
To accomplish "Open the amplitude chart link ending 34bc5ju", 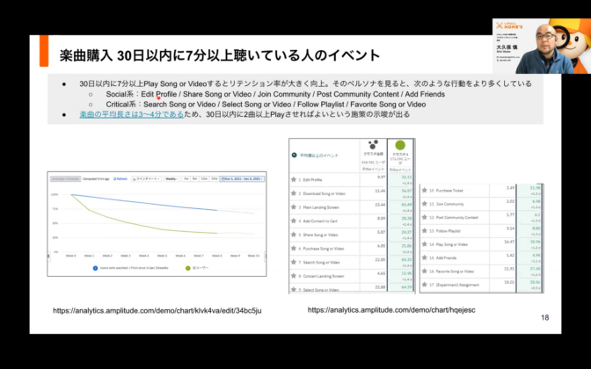I will point(157,310).
